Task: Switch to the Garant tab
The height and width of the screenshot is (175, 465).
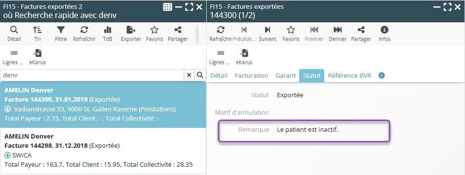Action: click(286, 76)
